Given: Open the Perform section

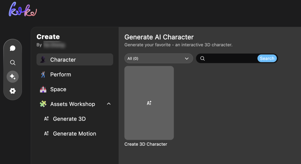Looking at the screenshot, I should pyautogui.click(x=75, y=74).
